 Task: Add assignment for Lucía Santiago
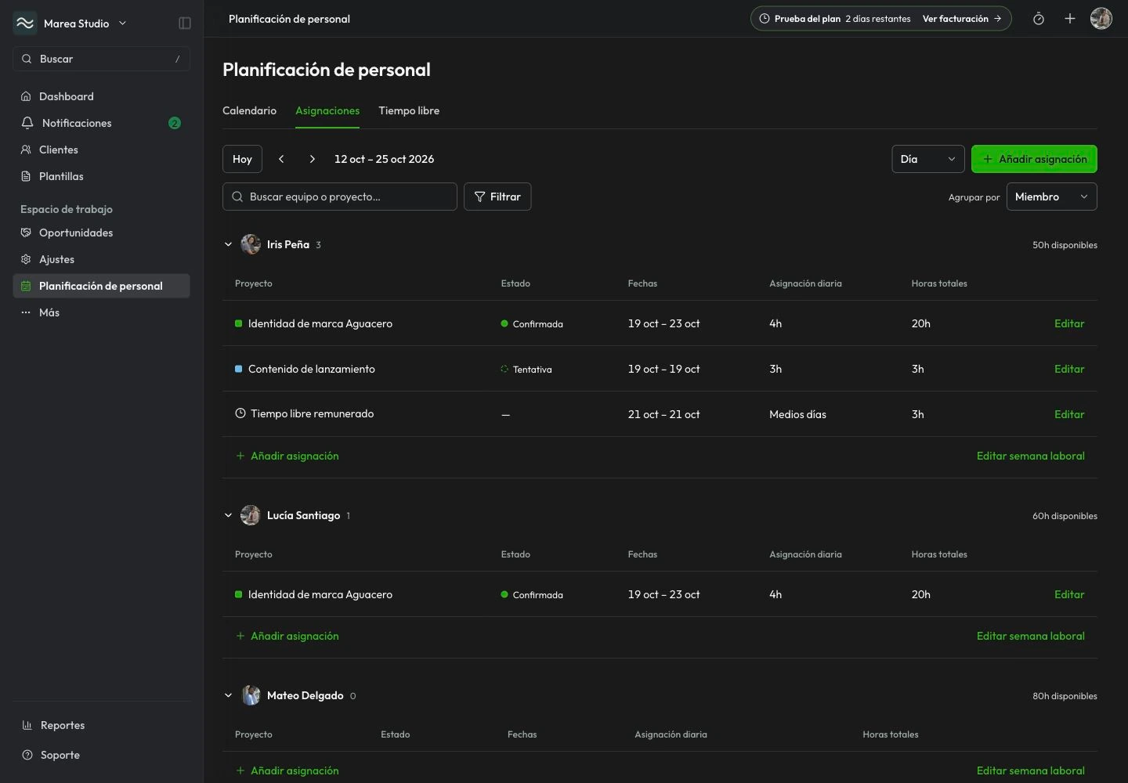coord(287,636)
